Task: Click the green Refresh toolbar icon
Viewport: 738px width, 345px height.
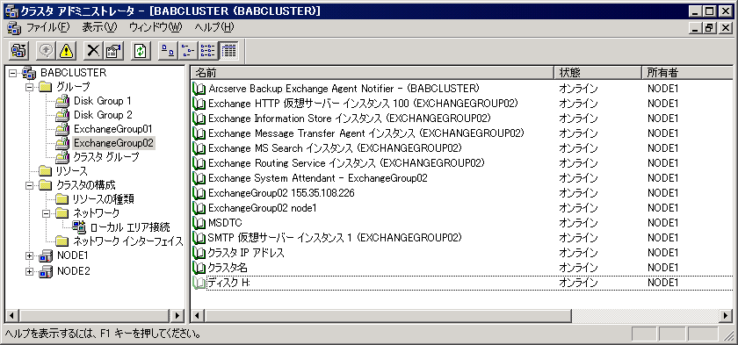Action: point(140,51)
